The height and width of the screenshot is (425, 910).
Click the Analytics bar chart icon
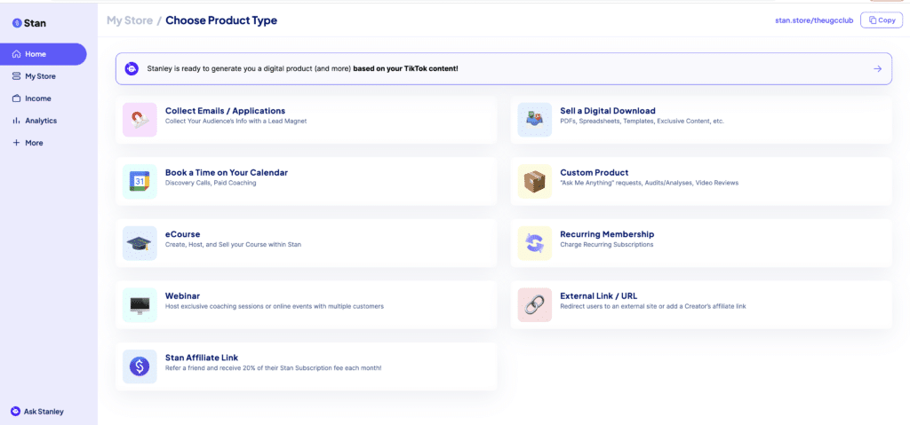point(16,121)
